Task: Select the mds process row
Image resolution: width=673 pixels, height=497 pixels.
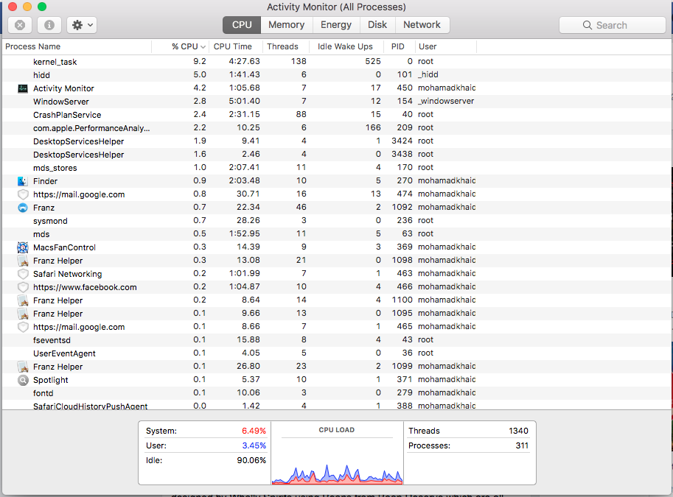Action: [x=336, y=234]
